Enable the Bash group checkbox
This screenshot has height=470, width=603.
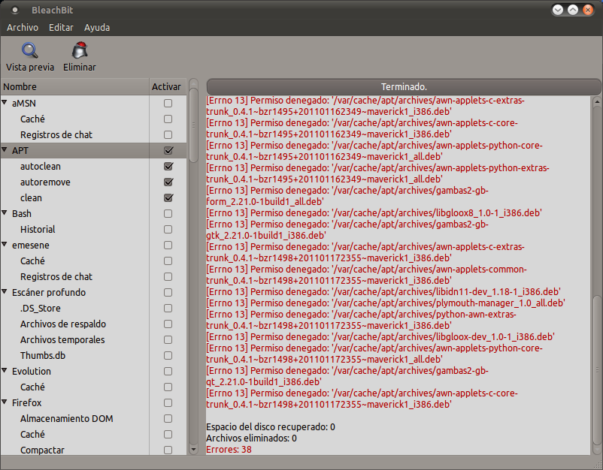pos(168,213)
